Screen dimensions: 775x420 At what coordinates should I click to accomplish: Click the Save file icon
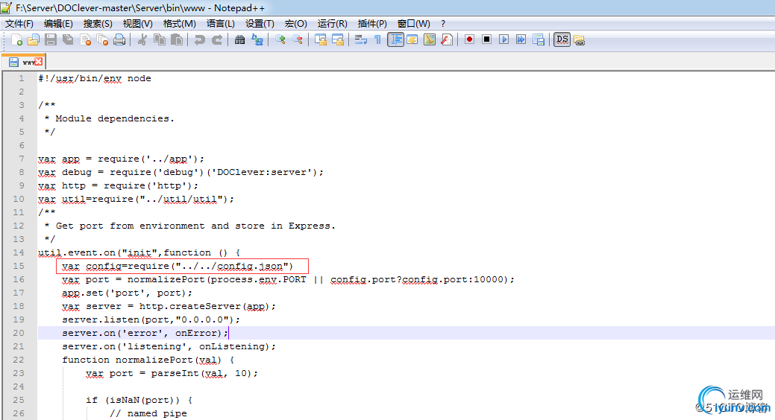tap(51, 40)
